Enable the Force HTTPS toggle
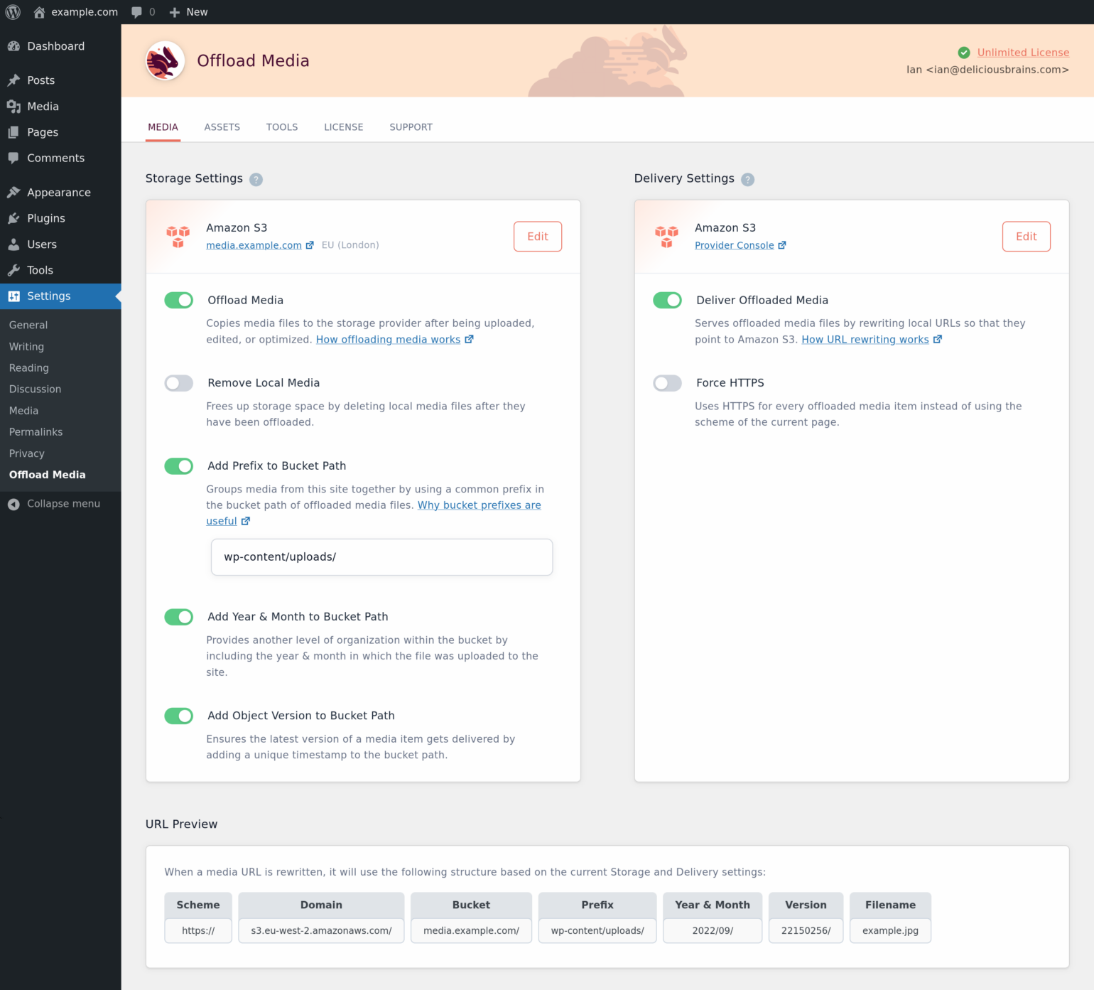1094x990 pixels. 668,383
